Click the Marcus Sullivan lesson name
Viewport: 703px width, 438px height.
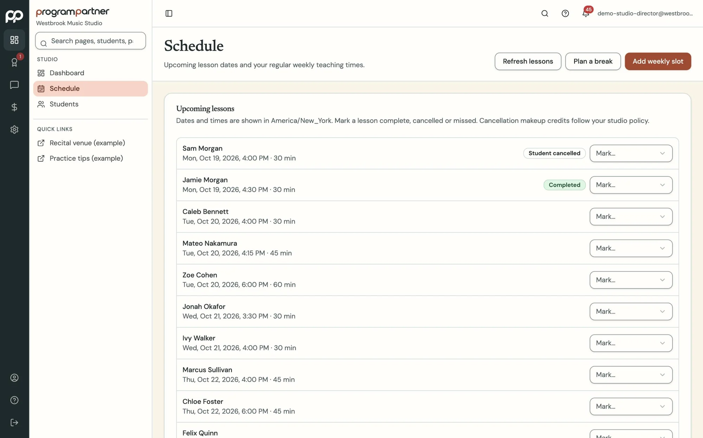[207, 370]
